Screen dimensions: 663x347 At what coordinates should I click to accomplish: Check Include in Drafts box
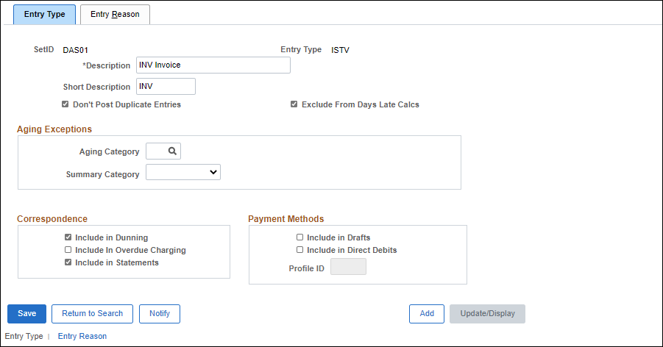299,237
